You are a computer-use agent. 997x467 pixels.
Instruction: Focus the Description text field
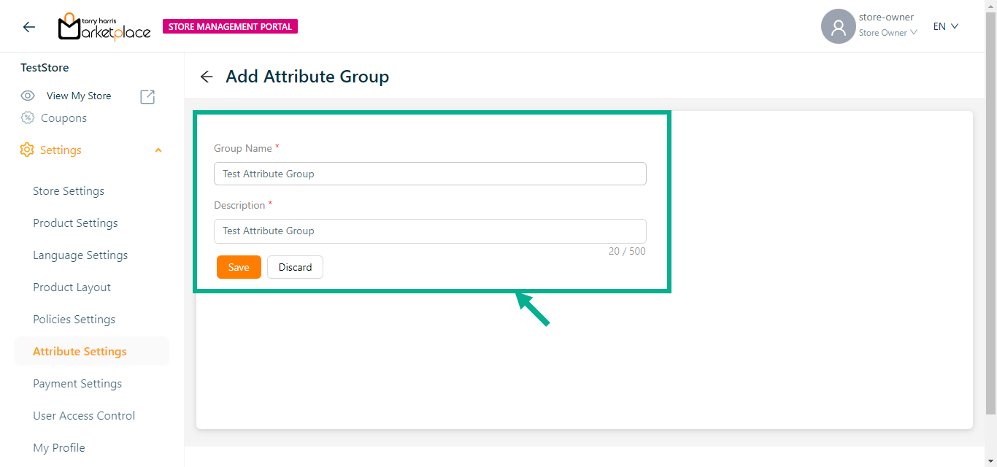430,231
